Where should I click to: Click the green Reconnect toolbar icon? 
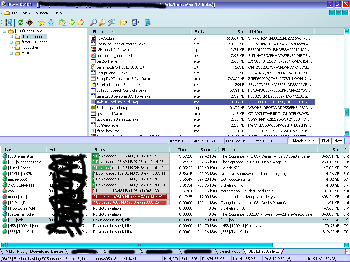21,23
